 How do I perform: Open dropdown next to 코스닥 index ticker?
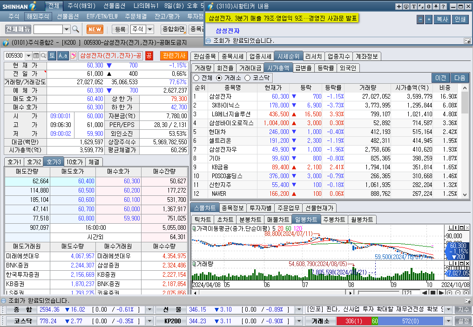click(149, 321)
